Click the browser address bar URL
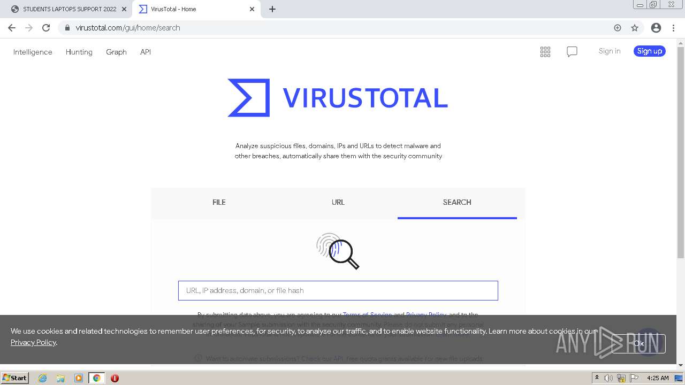The height and width of the screenshot is (385, 685). tap(128, 28)
